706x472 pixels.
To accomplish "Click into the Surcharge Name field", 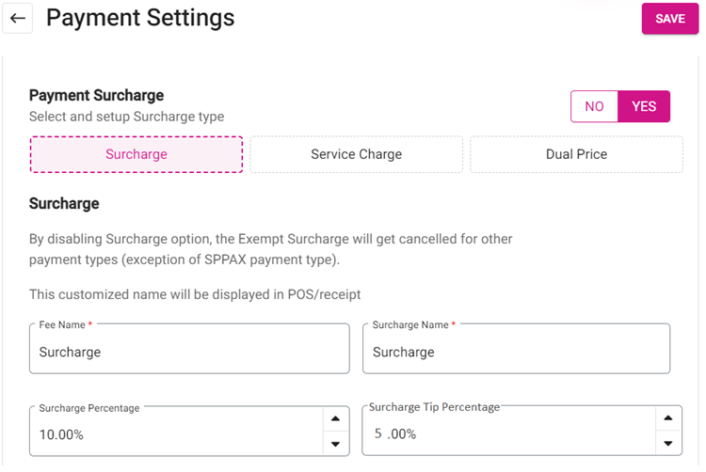I will 516,352.
